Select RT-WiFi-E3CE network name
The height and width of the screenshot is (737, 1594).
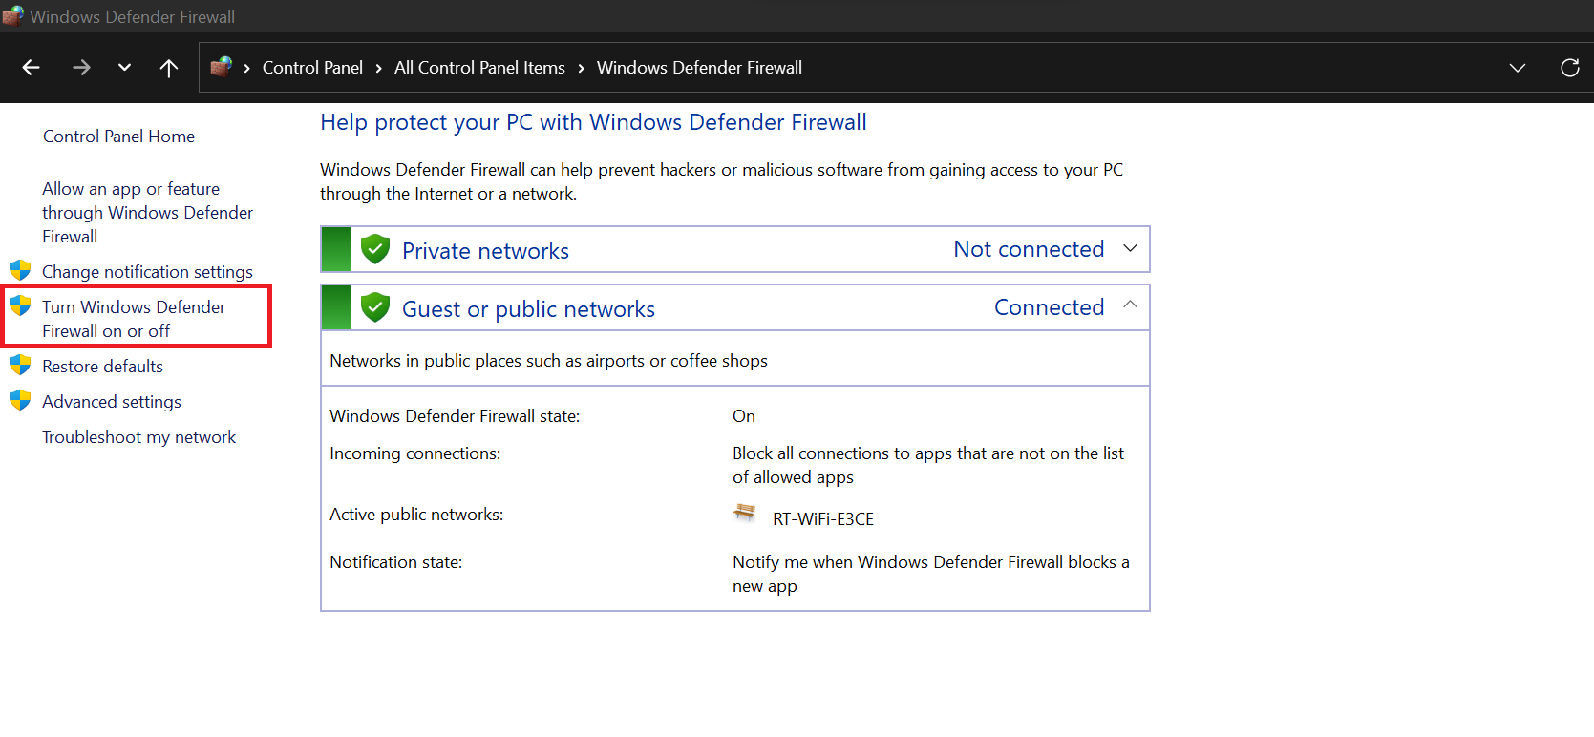click(823, 519)
